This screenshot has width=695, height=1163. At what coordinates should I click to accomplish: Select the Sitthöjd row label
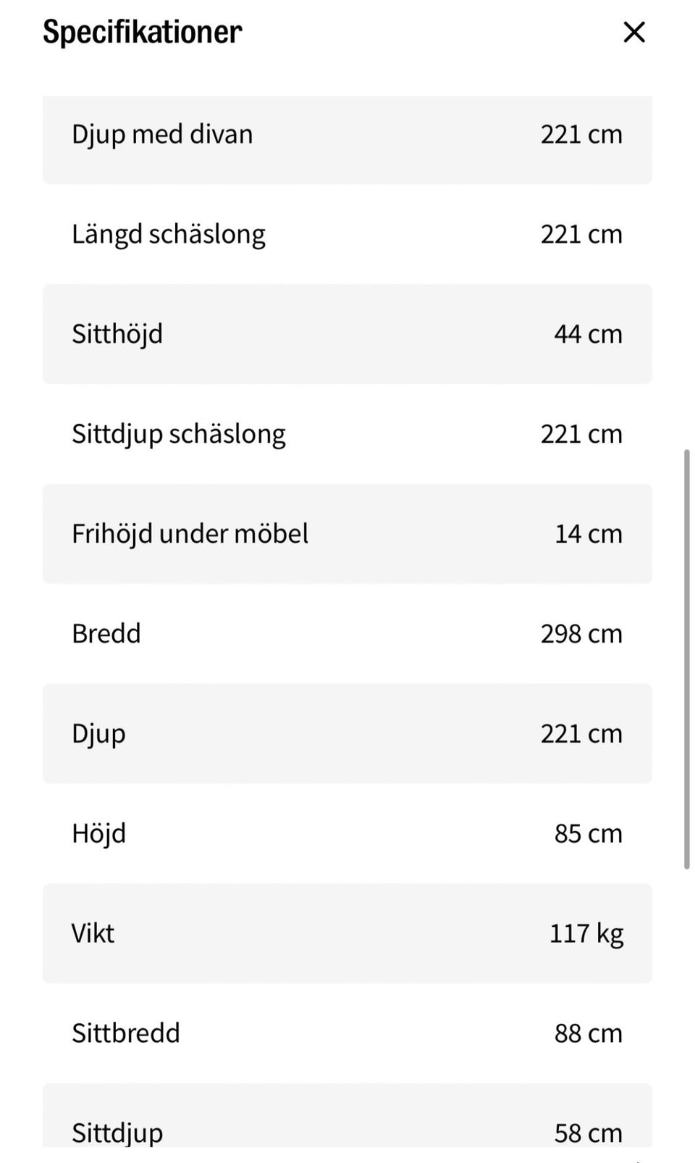(117, 334)
